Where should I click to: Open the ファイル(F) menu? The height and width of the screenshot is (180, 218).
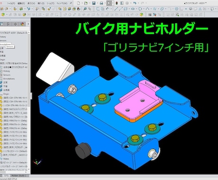click(11, 3)
